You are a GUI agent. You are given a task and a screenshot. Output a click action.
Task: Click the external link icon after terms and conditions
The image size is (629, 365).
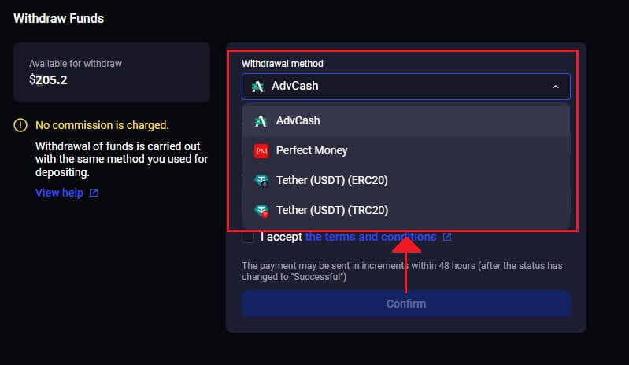[x=447, y=237]
